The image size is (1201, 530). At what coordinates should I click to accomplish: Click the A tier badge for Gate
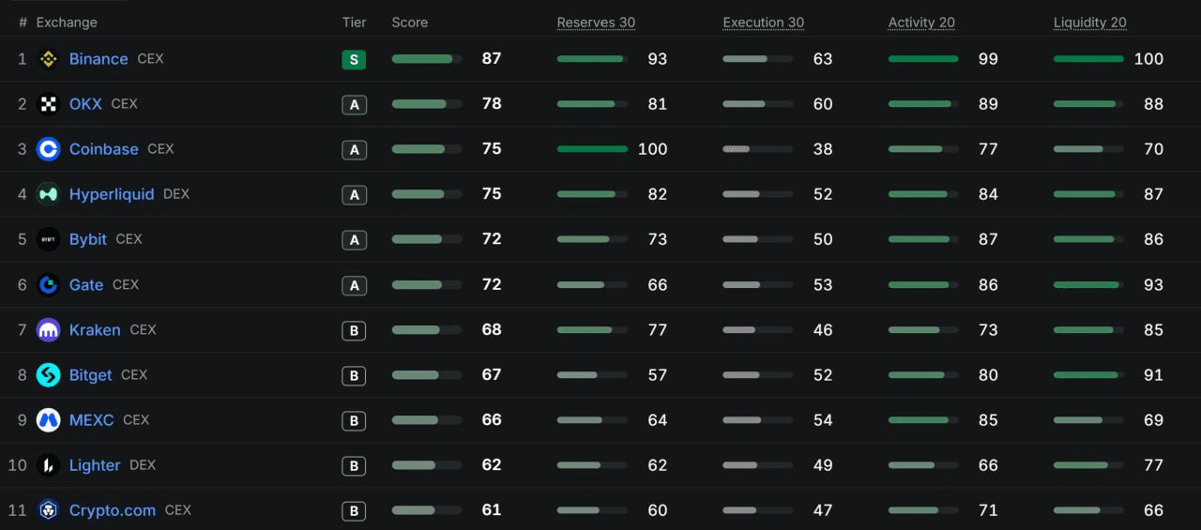click(x=354, y=285)
